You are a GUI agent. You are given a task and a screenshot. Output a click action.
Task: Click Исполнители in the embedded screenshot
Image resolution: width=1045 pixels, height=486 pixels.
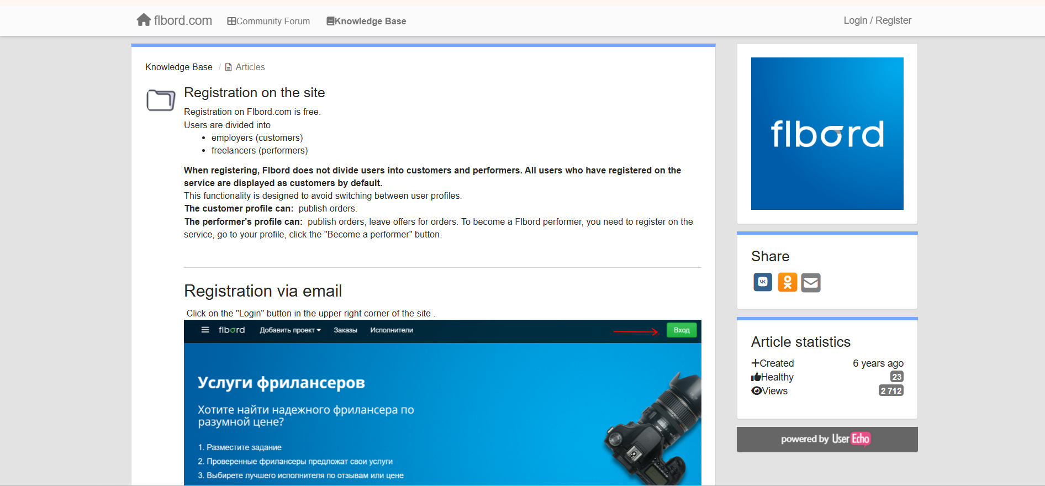point(392,330)
